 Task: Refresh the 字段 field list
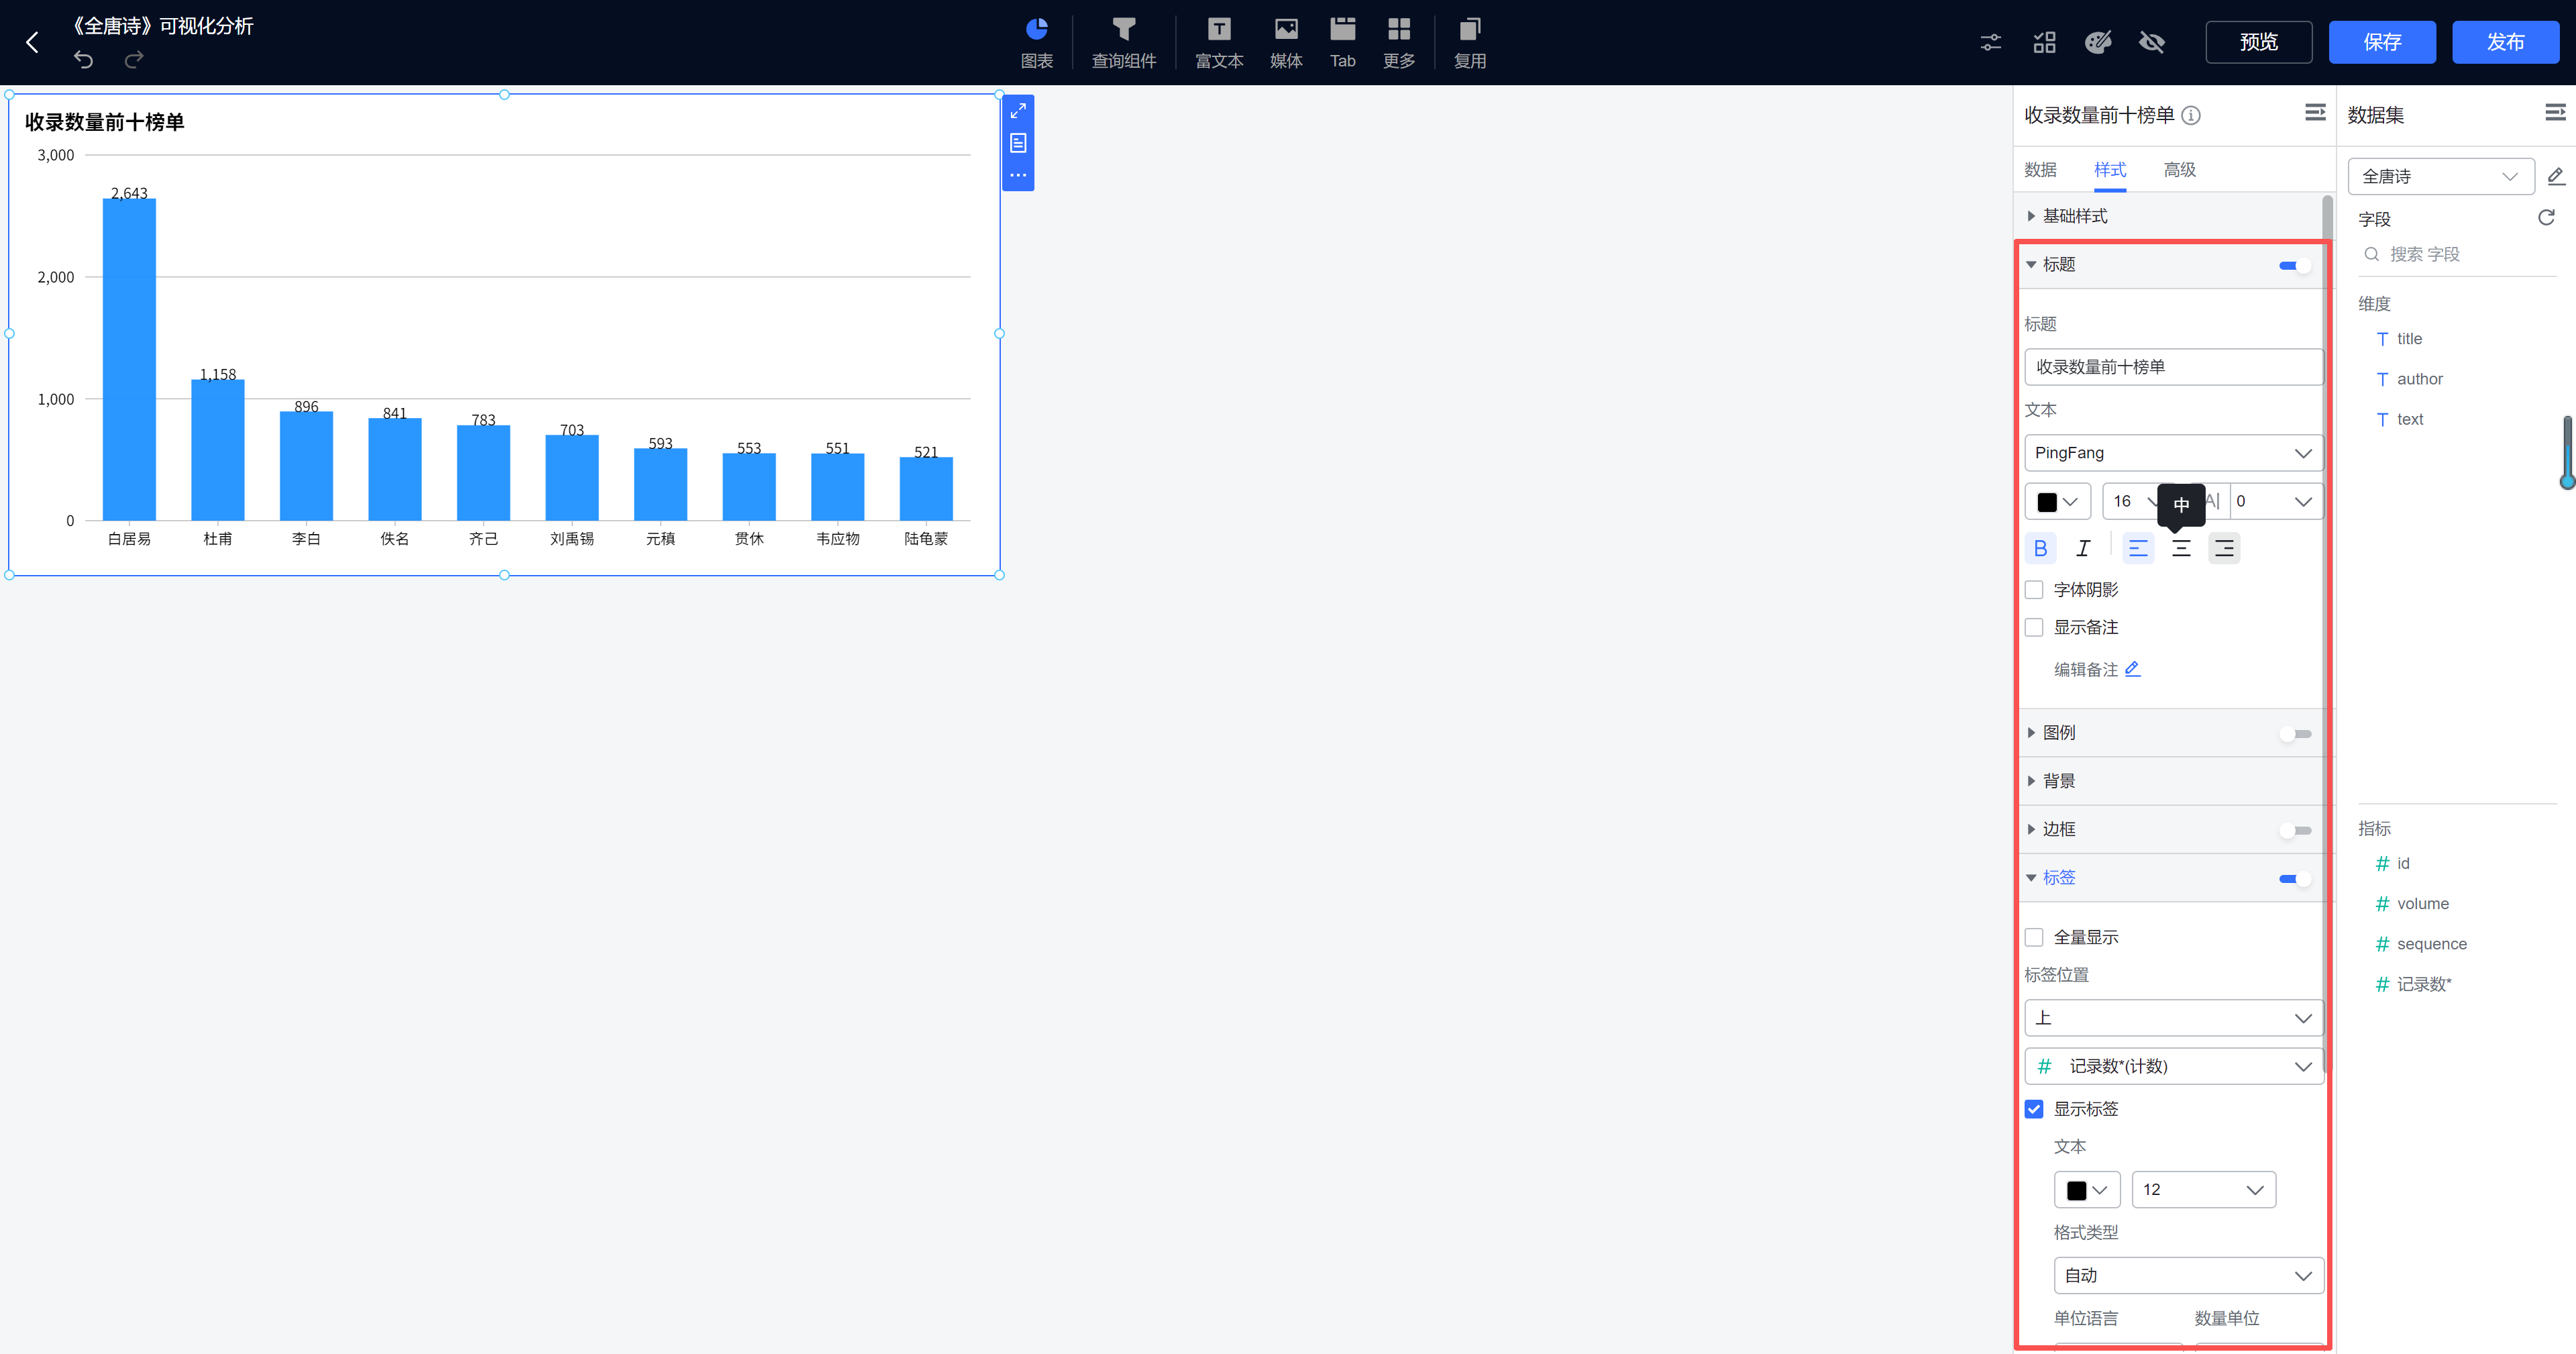tap(2546, 218)
